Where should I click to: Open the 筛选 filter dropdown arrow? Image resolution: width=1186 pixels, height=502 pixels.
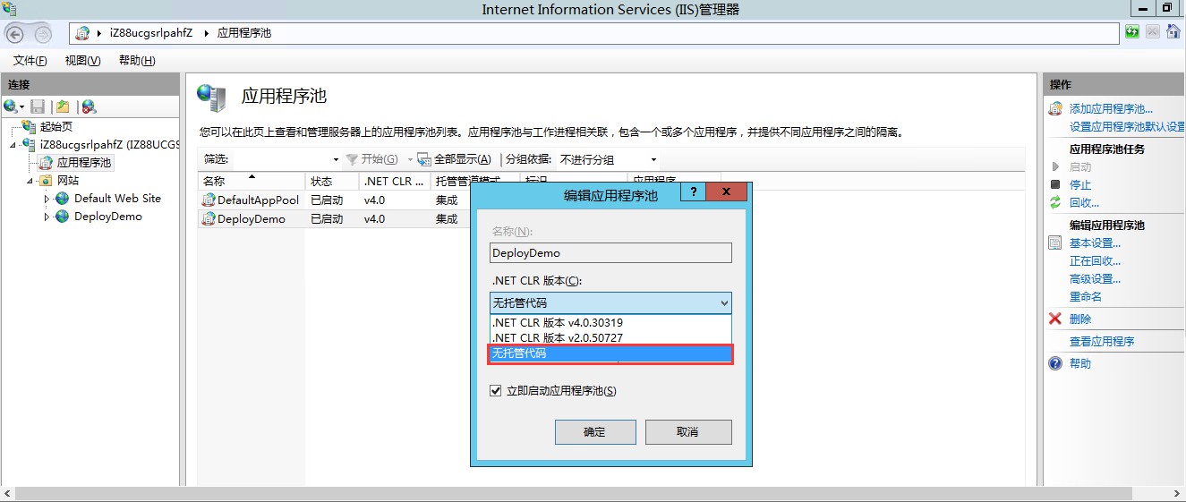click(x=336, y=160)
